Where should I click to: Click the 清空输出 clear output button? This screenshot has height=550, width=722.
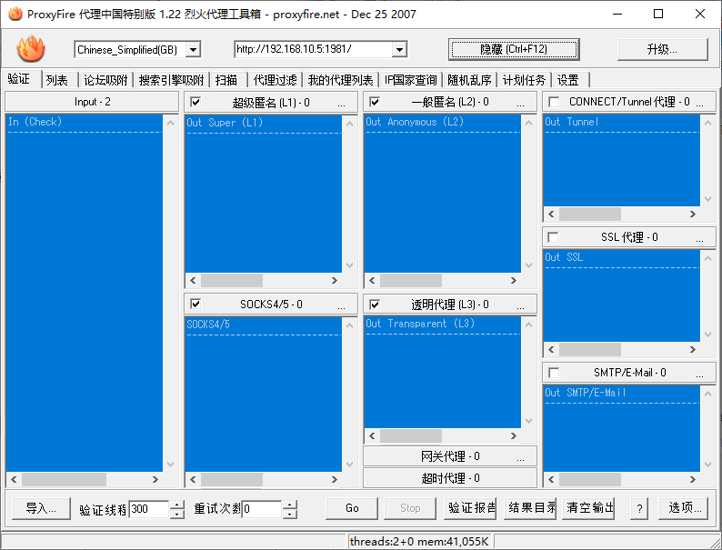point(588,508)
